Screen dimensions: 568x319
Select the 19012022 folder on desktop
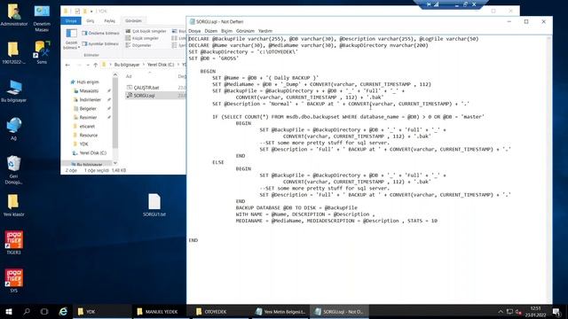click(x=13, y=53)
